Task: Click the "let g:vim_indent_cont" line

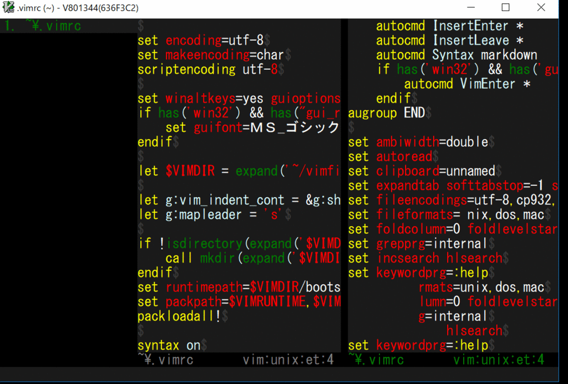Action: (239, 200)
